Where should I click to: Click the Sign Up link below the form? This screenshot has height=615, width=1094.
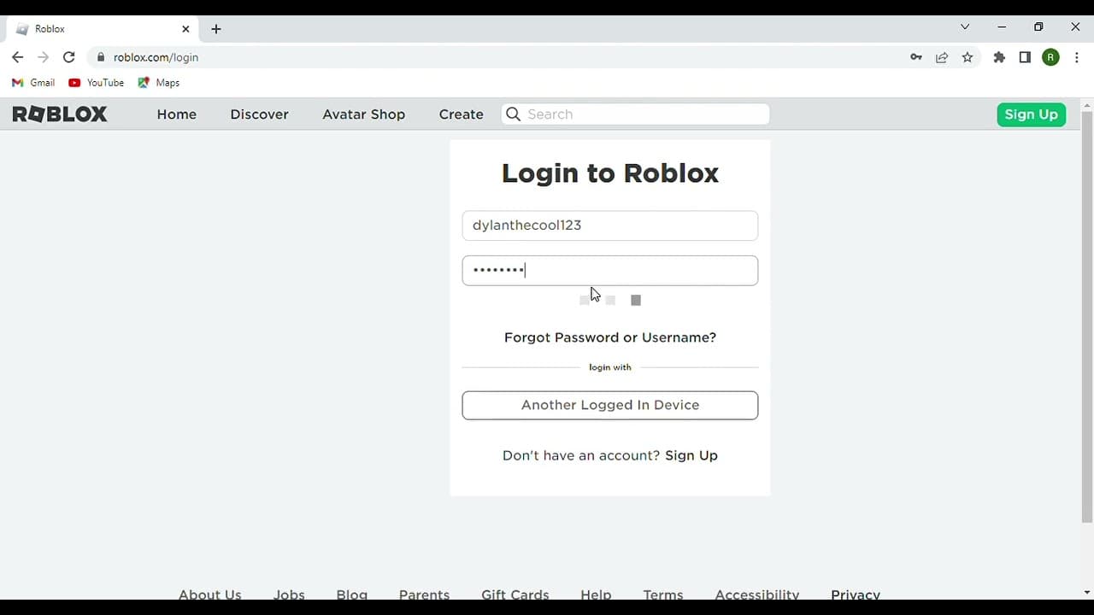pos(691,455)
